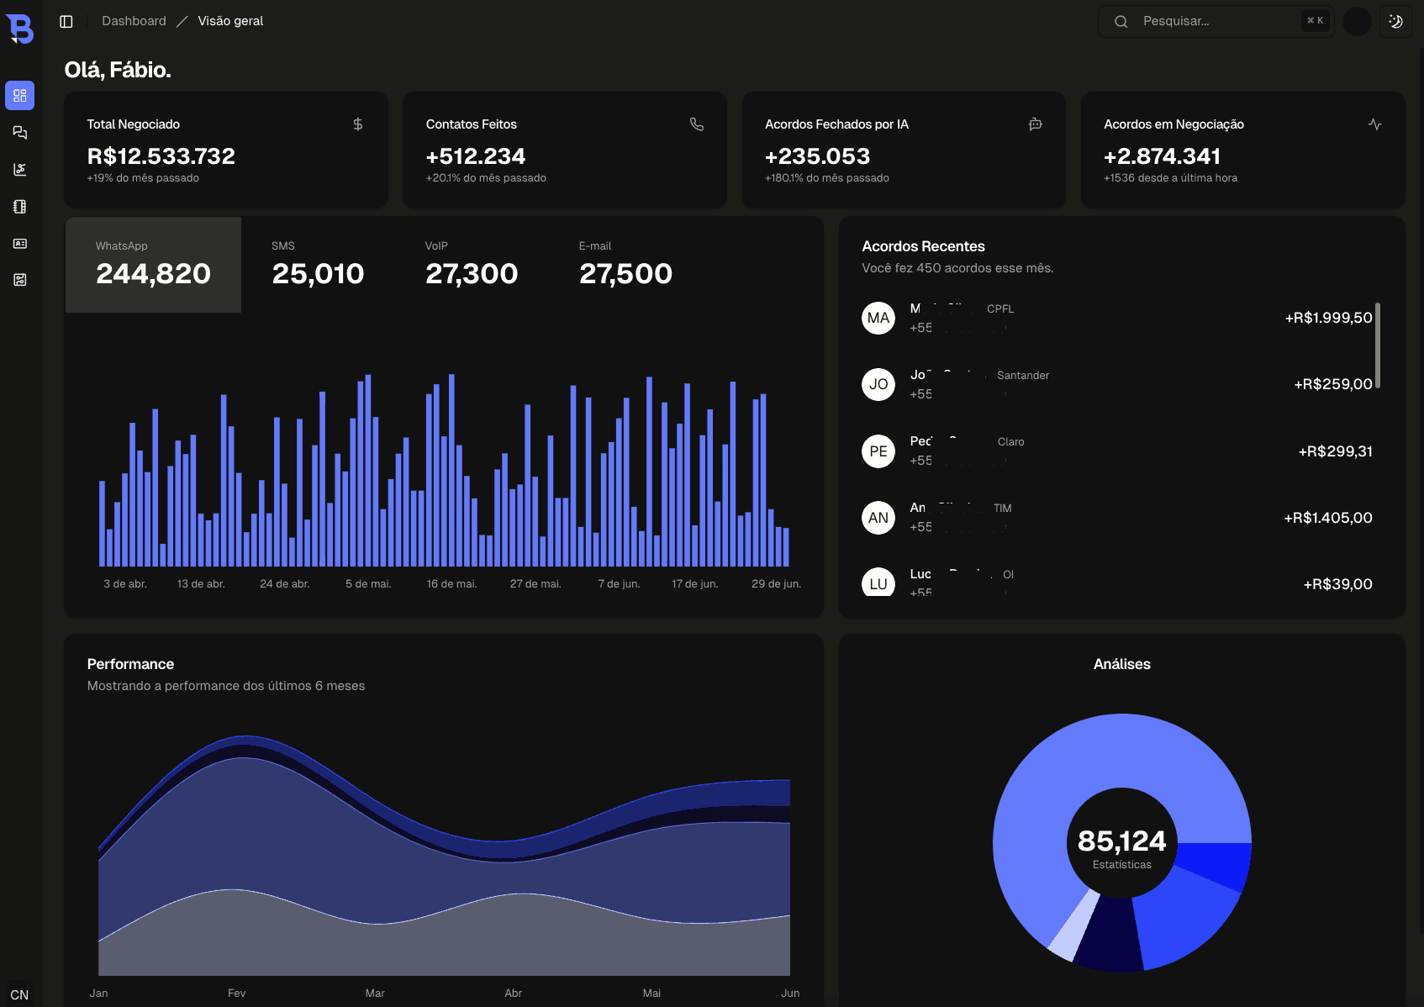Open the chat conversations sidebar icon
This screenshot has height=1007, width=1424.
[x=20, y=133]
